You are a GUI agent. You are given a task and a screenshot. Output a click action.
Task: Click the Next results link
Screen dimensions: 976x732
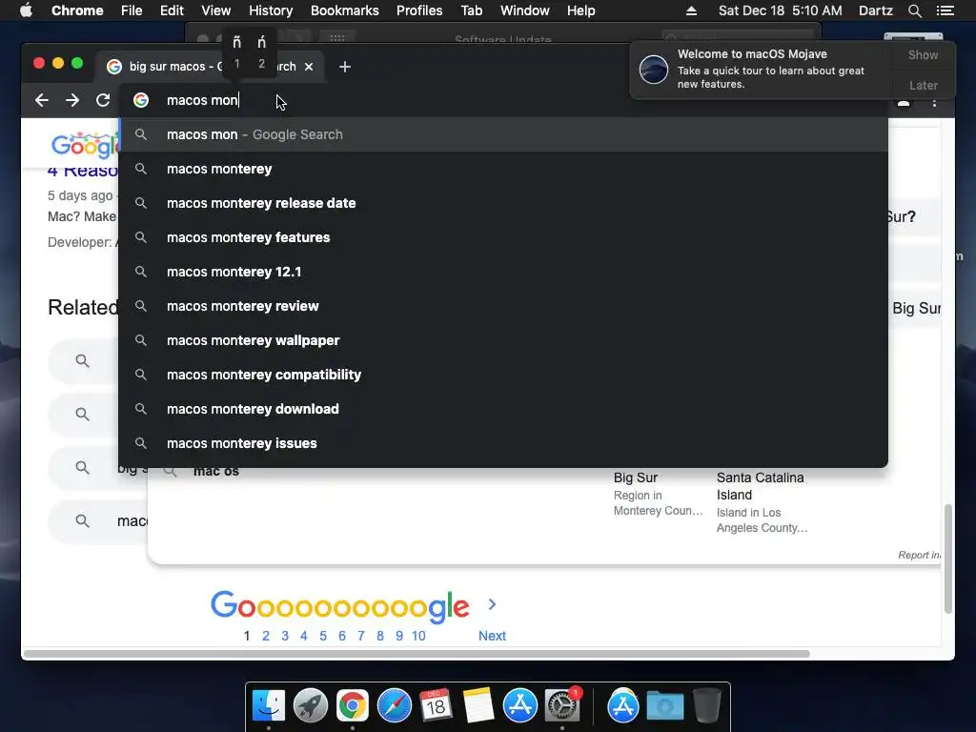coord(492,636)
